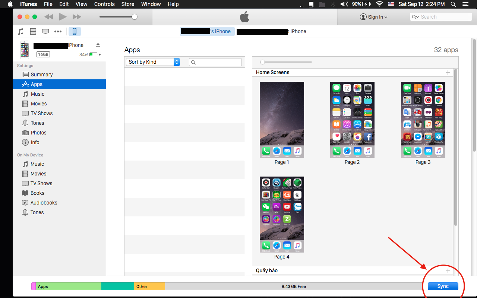Open the Sign In account dropdown
Viewport: 477px width, 298px height.
pyautogui.click(x=374, y=17)
